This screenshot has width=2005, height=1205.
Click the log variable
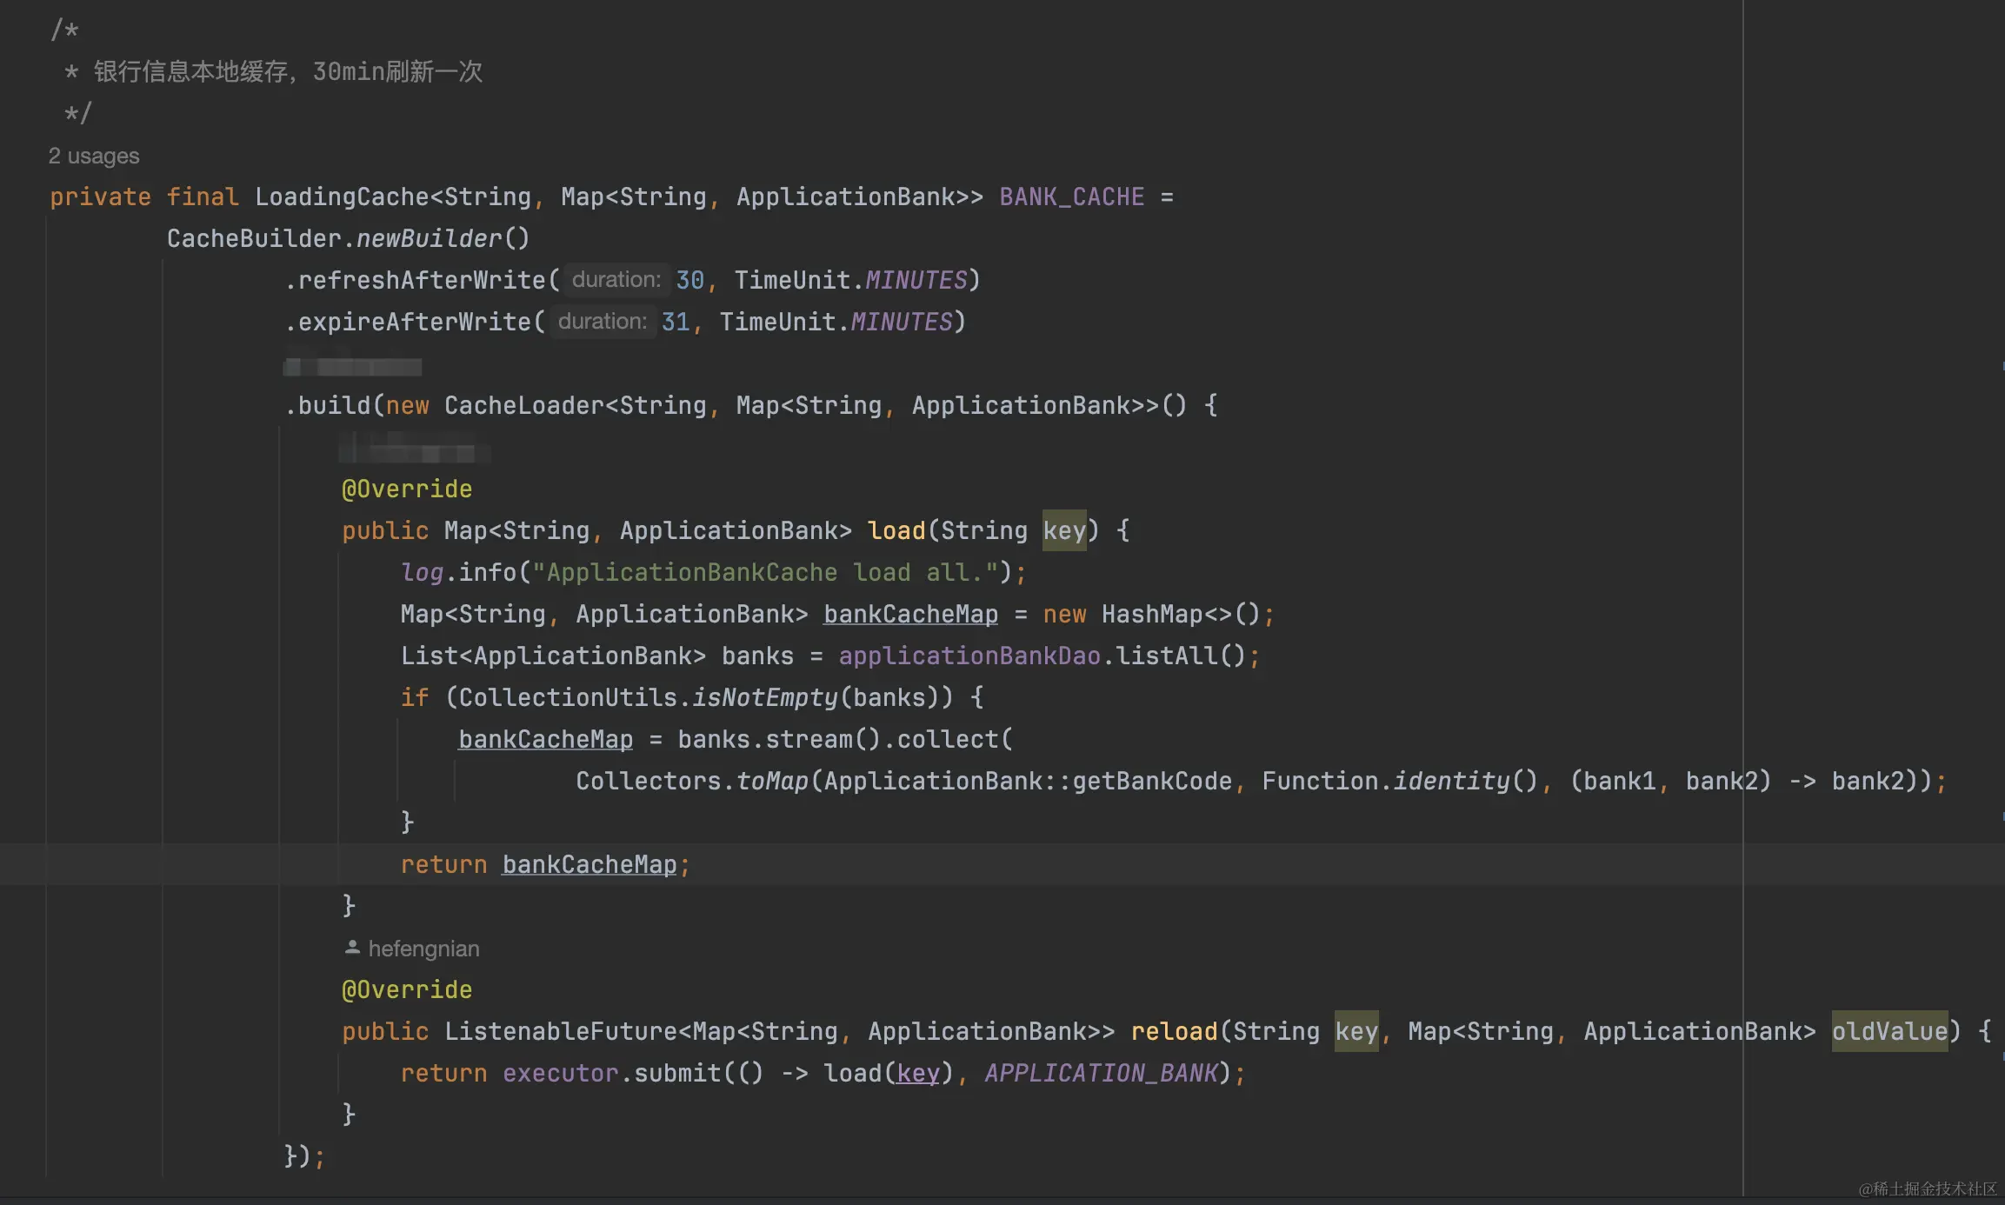click(x=422, y=572)
